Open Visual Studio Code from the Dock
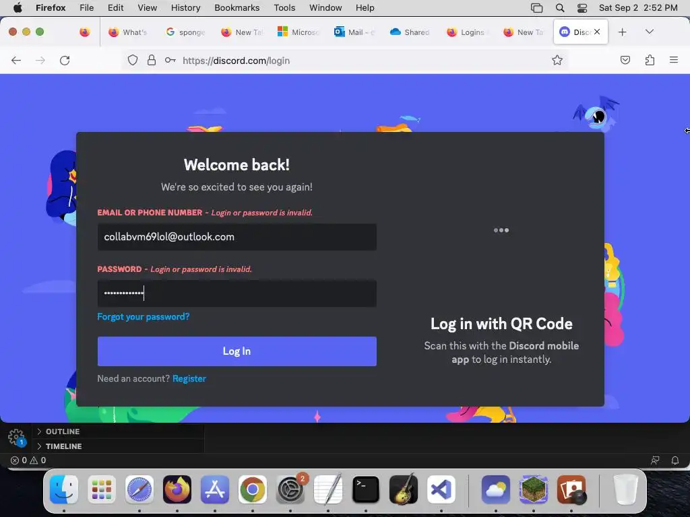 [441, 490]
